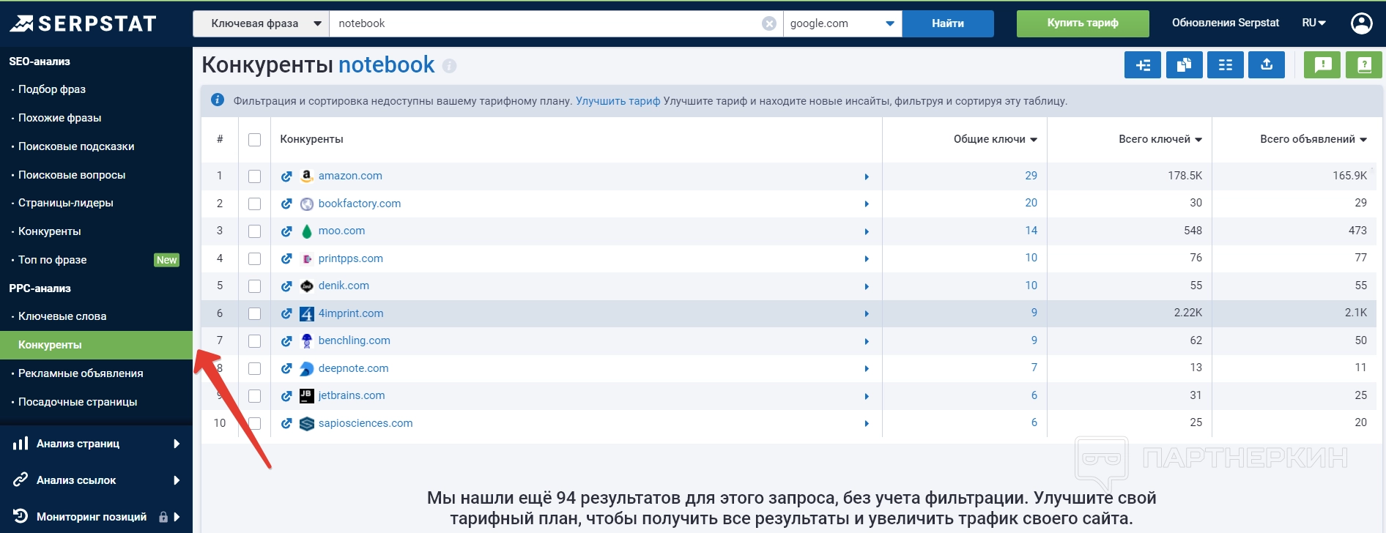Image resolution: width=1386 pixels, height=533 pixels.
Task: Open external link icon for sapiosciences.com
Action: point(286,424)
